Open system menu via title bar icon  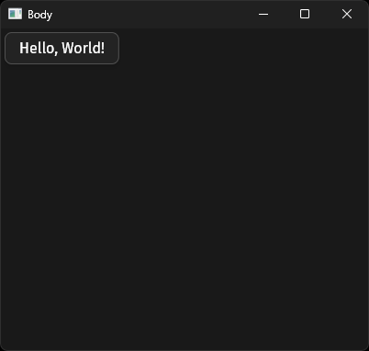15,14
